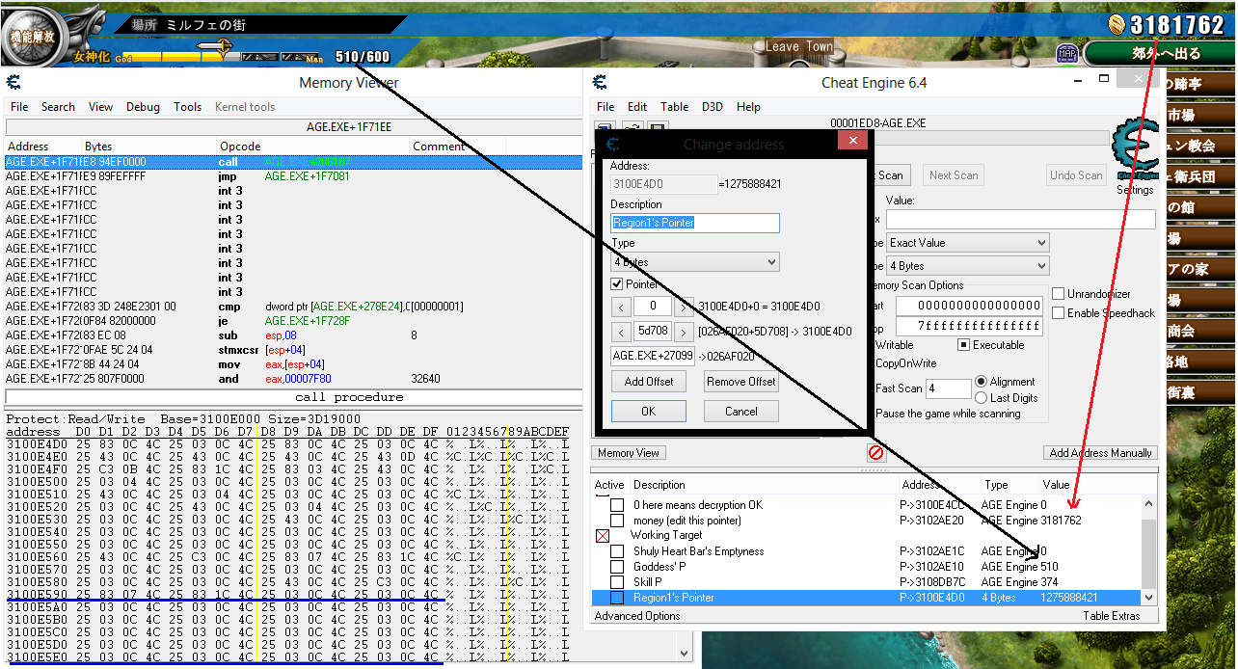This screenshot has height=669, width=1238.
Task: Click the stmxcsr instruction line in disassembler
Action: pyautogui.click(x=293, y=350)
